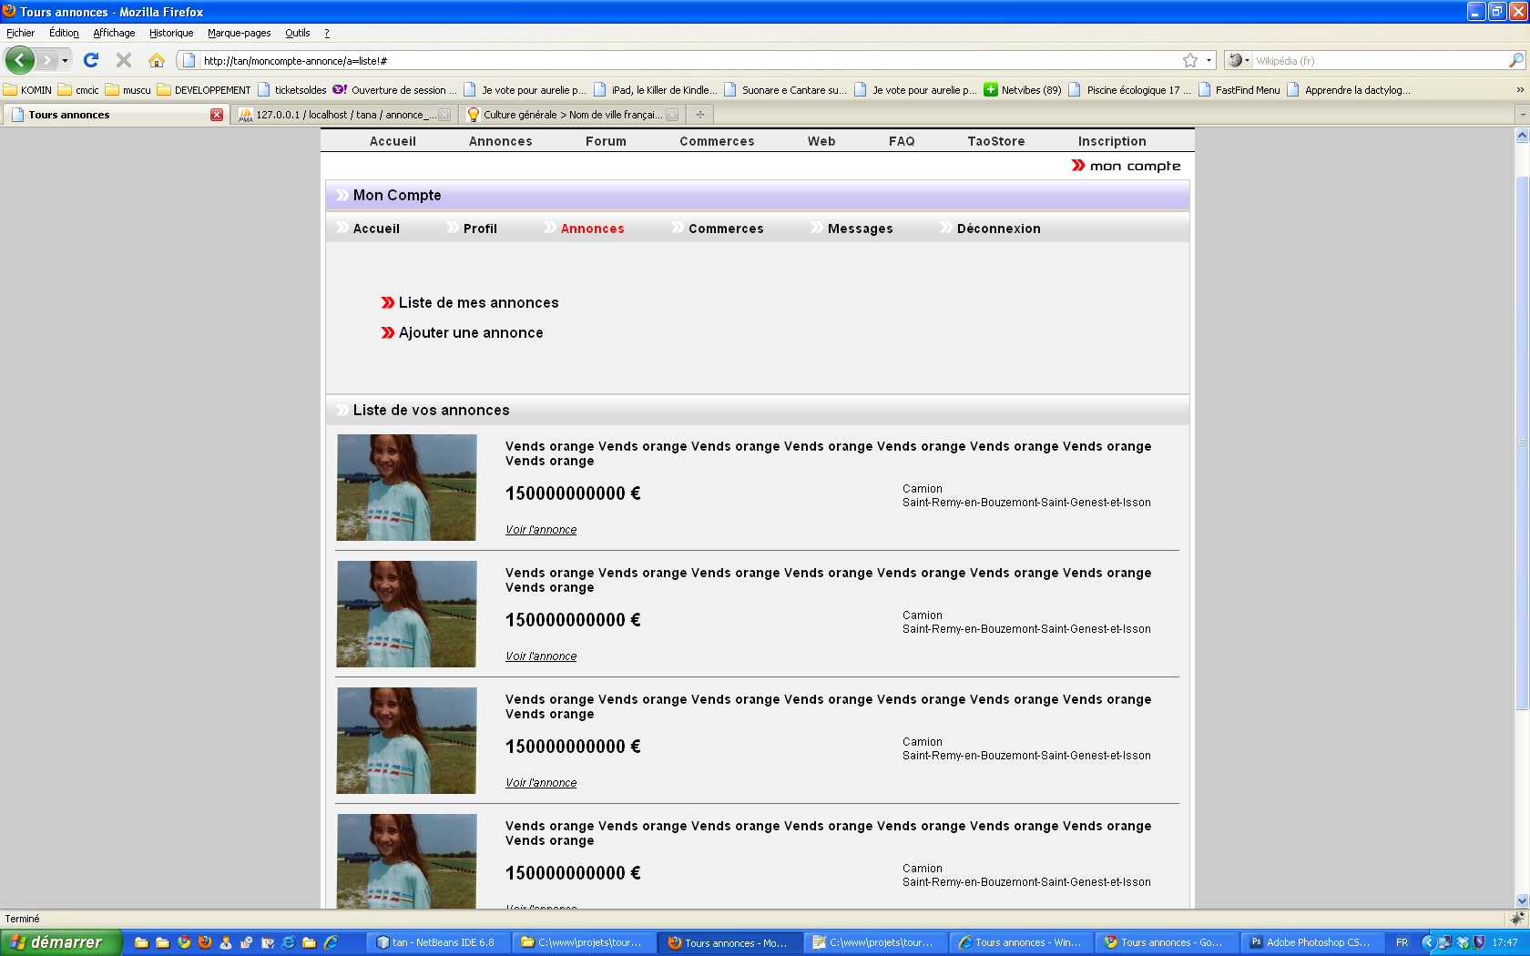Start a search with the magnifier icon
Viewport: 1530px width, 956px height.
(1516, 60)
